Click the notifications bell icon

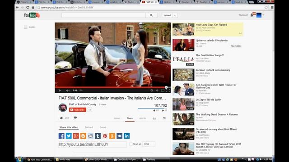[x=252, y=15]
